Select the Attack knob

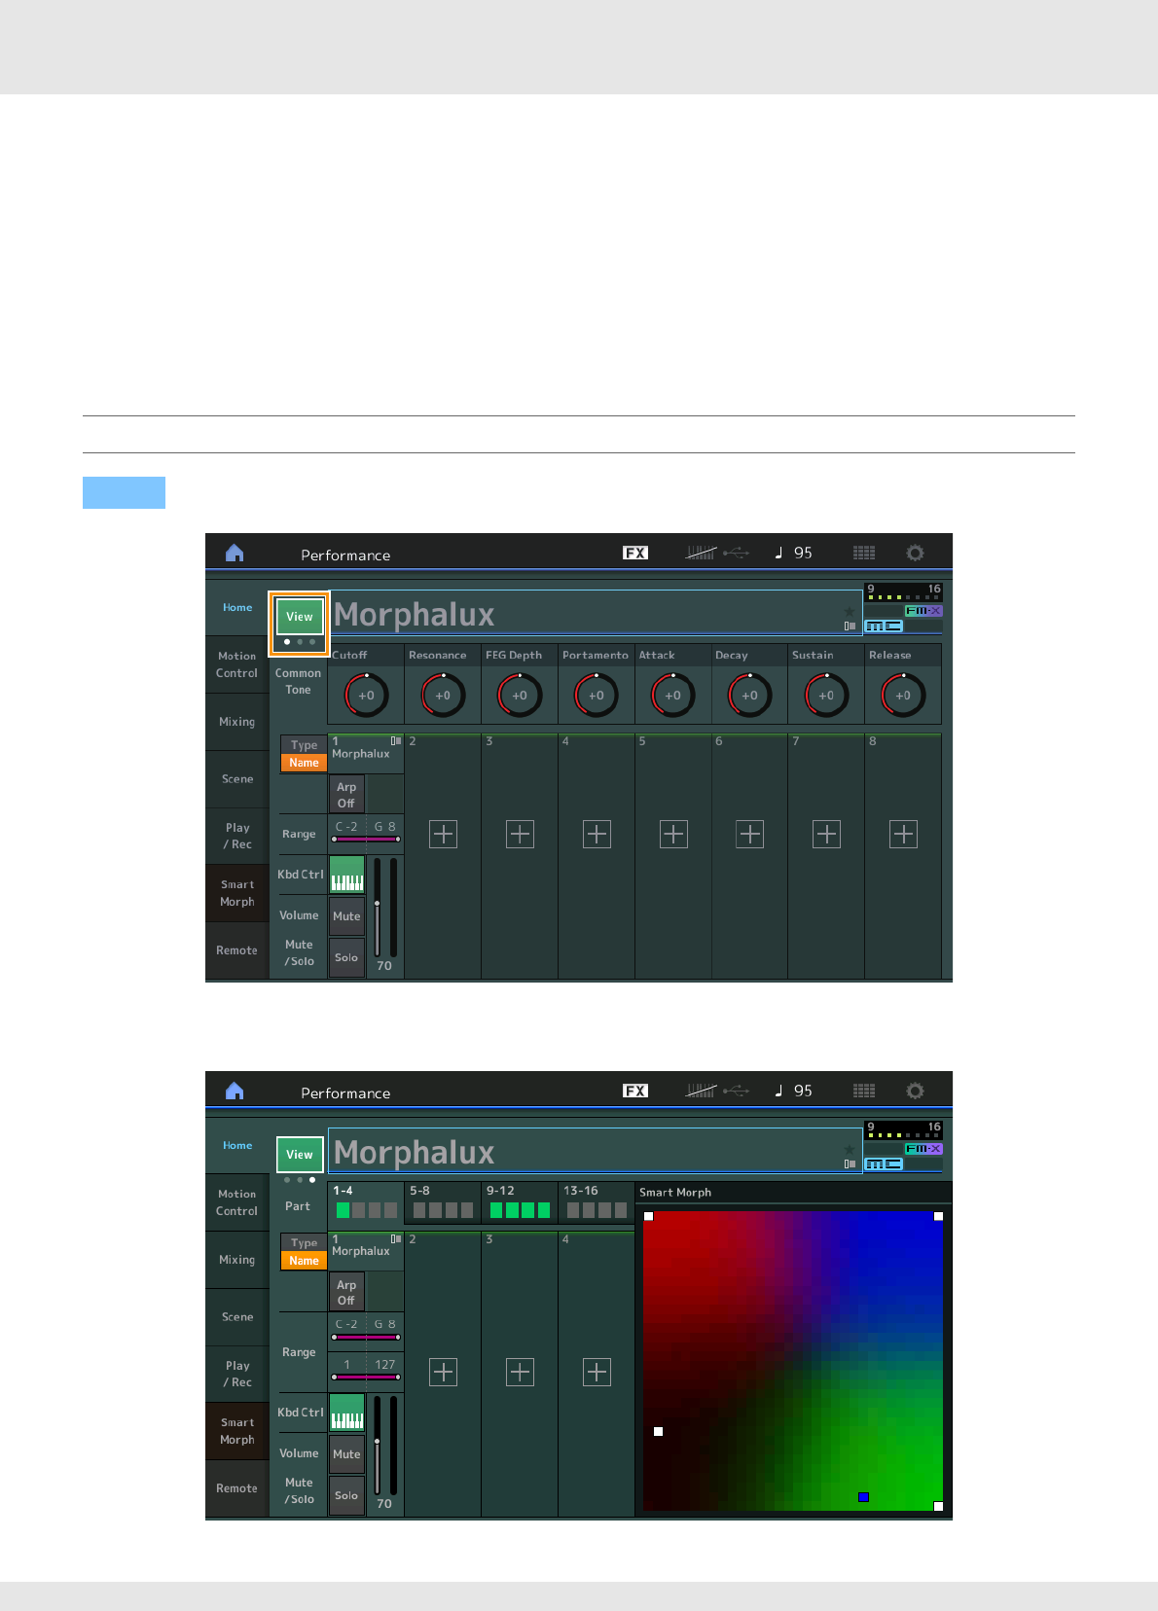tap(673, 695)
